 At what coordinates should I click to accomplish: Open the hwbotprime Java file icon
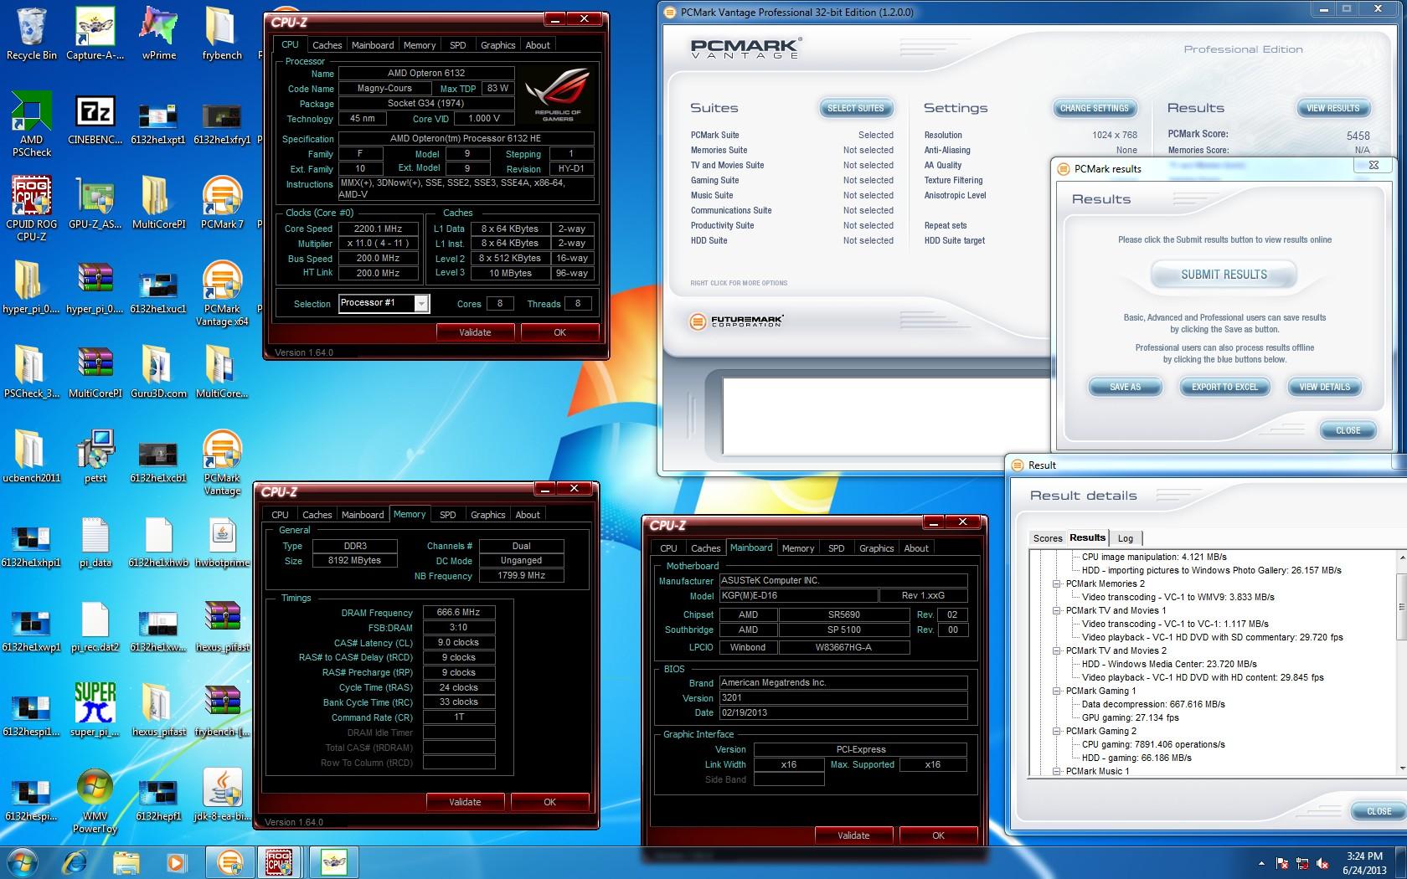pos(222,542)
